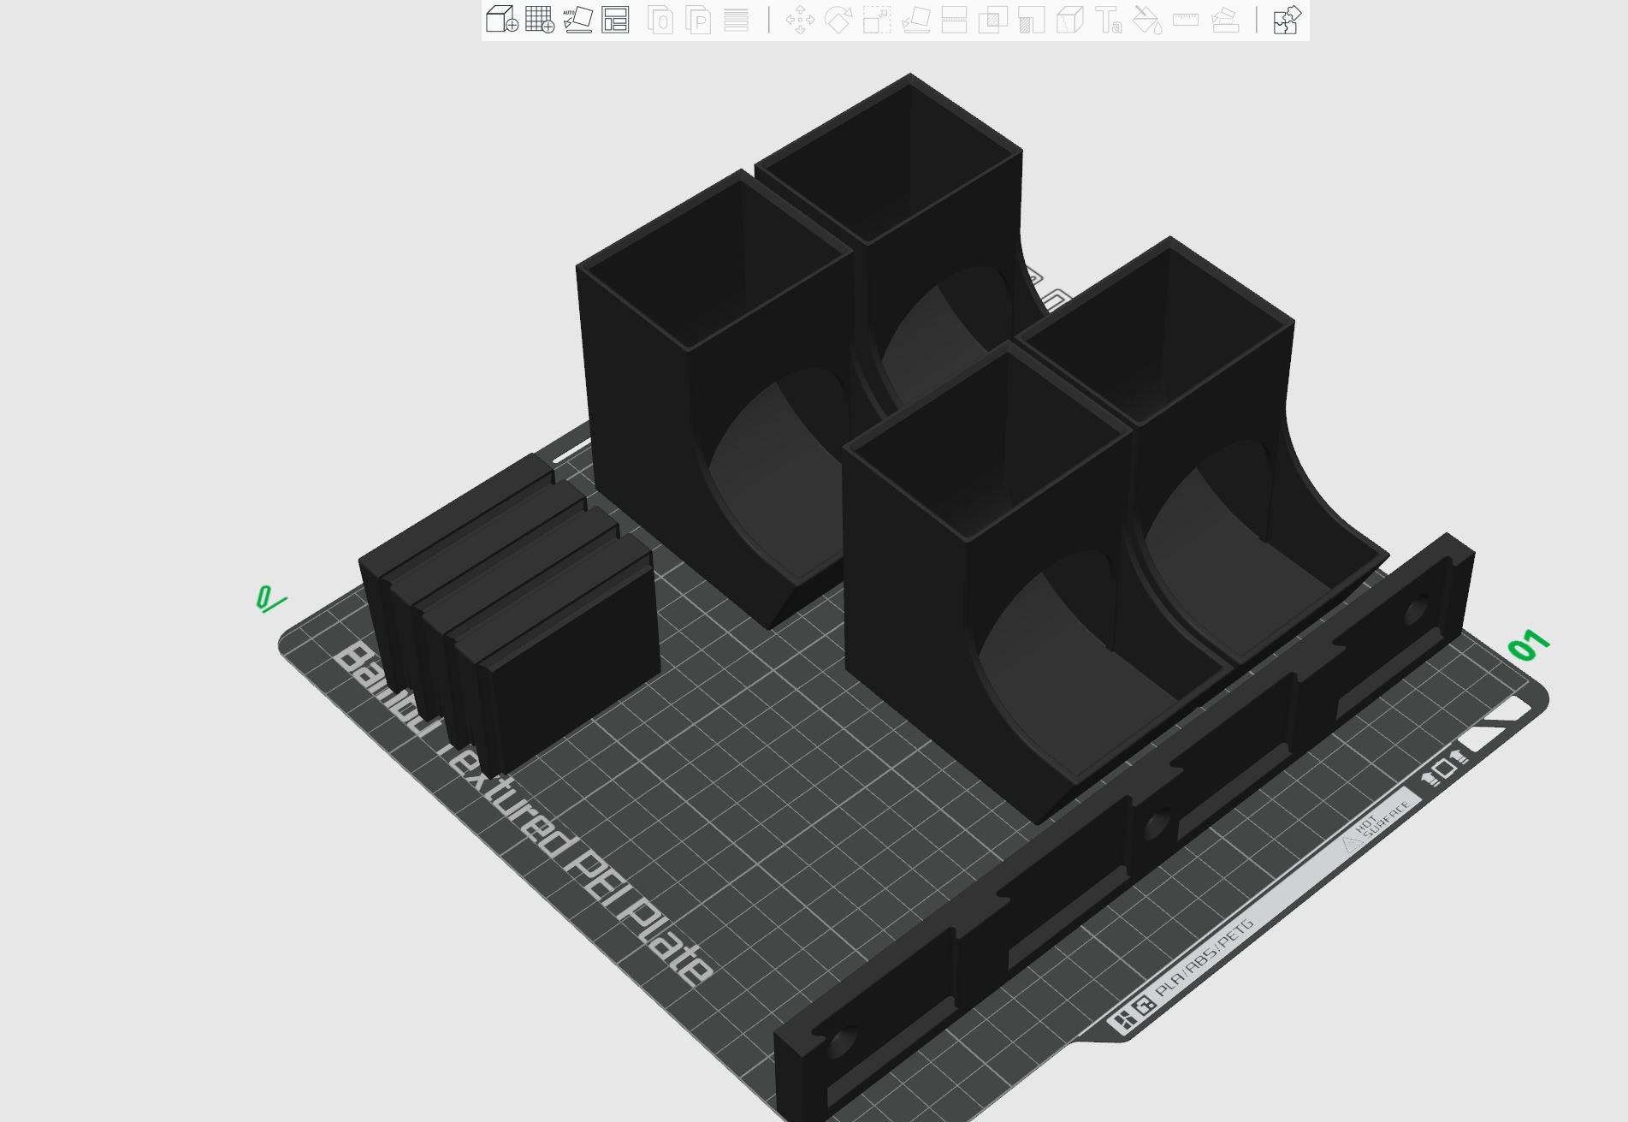Click Split to Parts icon
Viewport: 1628px width, 1122px height.
coord(699,20)
